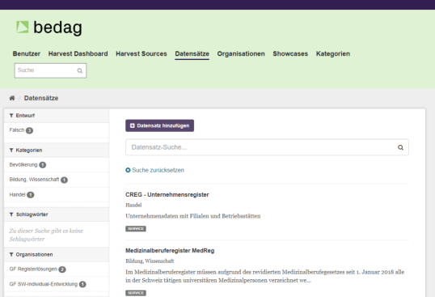435x297 pixels.
Task: Select the Datensätze navigation tab
Action: 192,53
